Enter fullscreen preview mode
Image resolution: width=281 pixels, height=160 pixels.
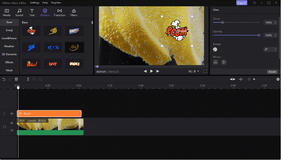205,71
